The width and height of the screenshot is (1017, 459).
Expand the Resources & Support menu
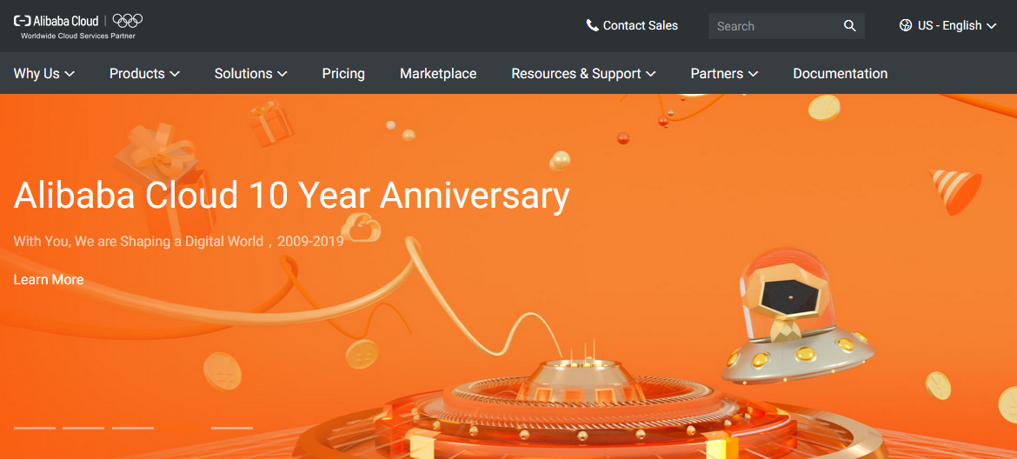pos(584,74)
